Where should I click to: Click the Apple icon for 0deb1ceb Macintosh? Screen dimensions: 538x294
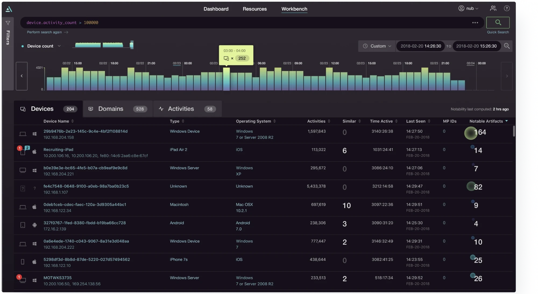pos(34,207)
